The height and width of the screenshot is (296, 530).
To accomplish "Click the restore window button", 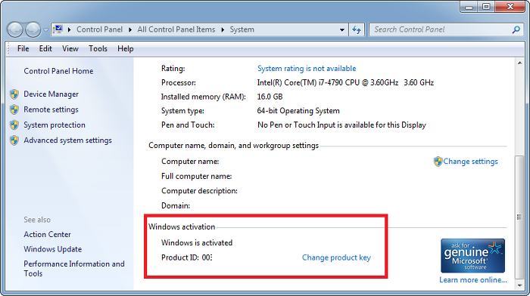I will [486, 7].
